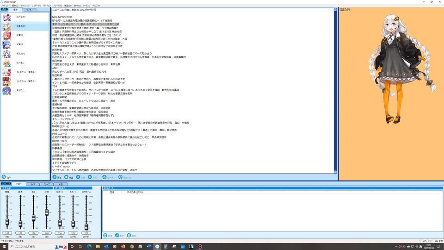Image resolution: width=444 pixels, height=250 pixels.
Task: Click the コピー (copy voice) icon
Action: 4,177
